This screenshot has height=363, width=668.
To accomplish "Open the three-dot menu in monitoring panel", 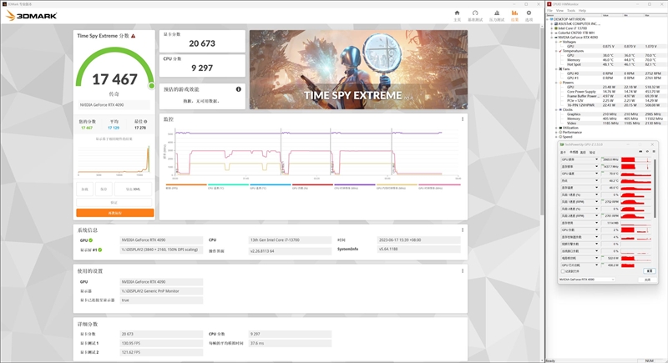I will pos(463,119).
